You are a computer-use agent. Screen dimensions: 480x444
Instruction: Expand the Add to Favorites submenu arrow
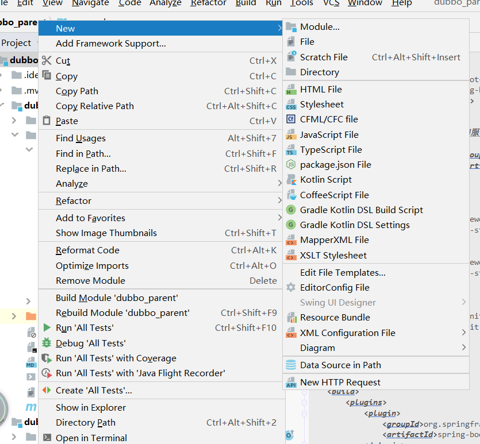(279, 218)
